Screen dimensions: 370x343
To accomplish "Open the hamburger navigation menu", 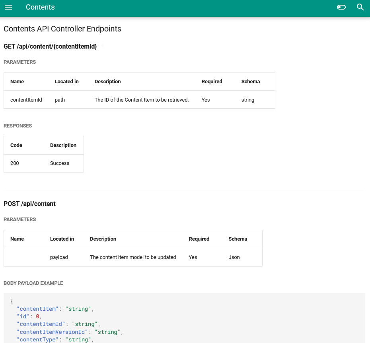I will tap(8, 7).
